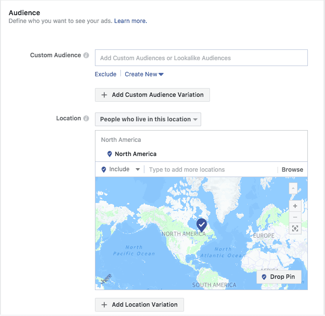
Task: Click the North America map pin marker
Action: click(202, 225)
